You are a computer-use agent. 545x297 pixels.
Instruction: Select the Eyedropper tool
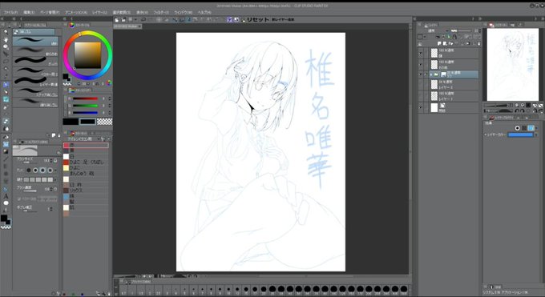click(x=6, y=76)
